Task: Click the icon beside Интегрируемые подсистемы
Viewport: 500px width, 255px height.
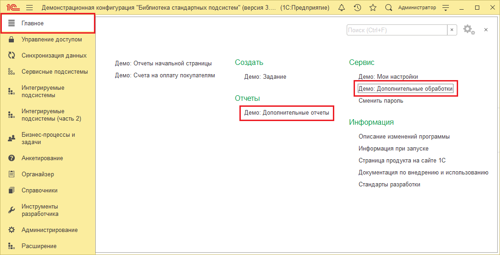Action: tap(12, 92)
